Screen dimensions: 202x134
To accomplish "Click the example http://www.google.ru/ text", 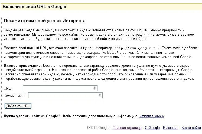I will click(x=137, y=48).
